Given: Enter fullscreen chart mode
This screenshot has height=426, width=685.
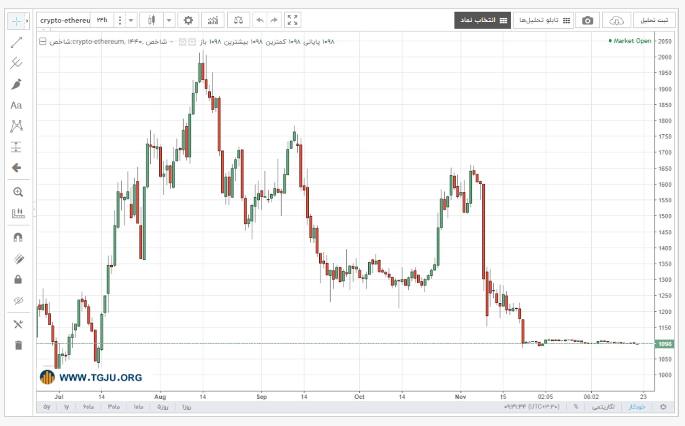Looking at the screenshot, I should [292, 20].
